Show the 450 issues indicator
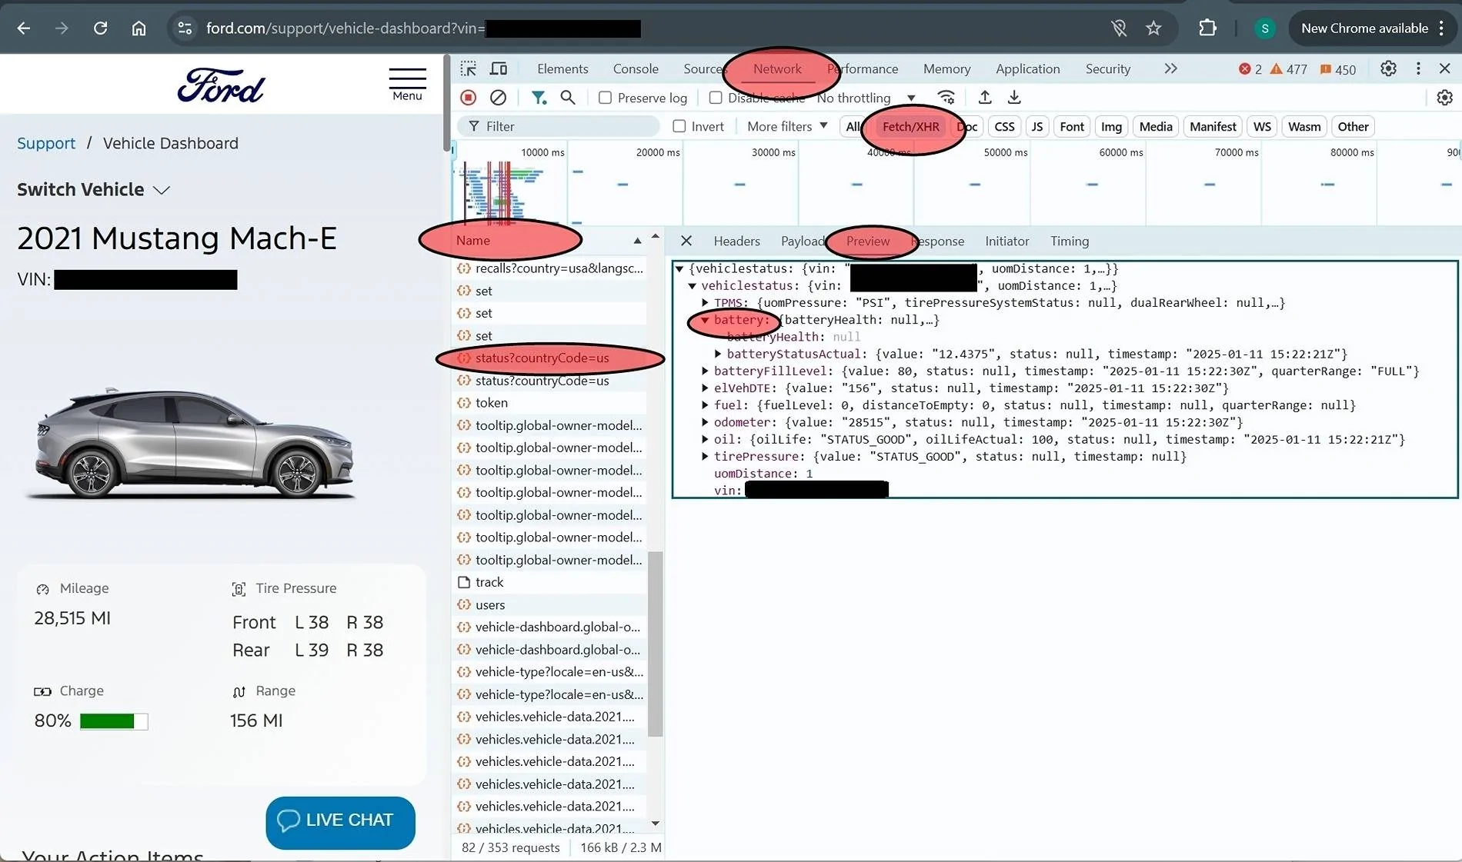 1338,69
